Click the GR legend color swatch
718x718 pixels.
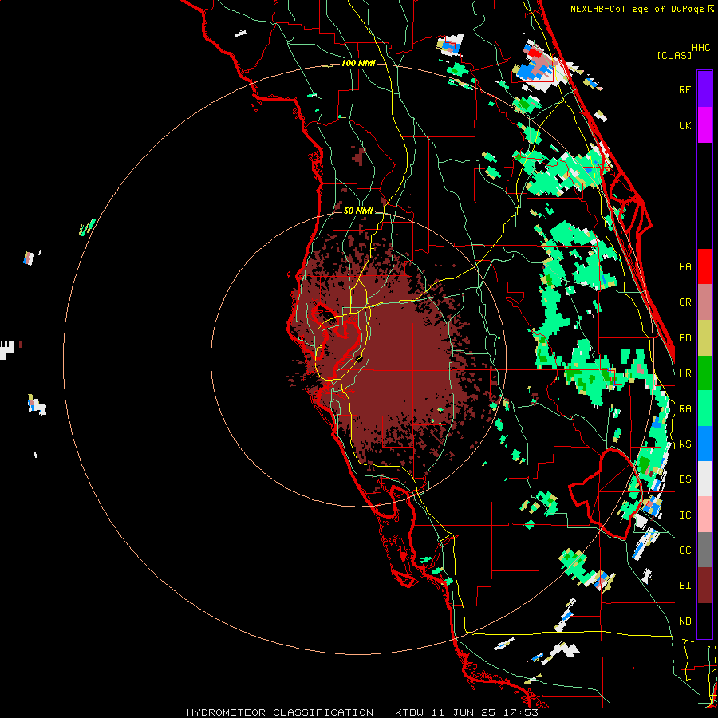click(x=704, y=302)
